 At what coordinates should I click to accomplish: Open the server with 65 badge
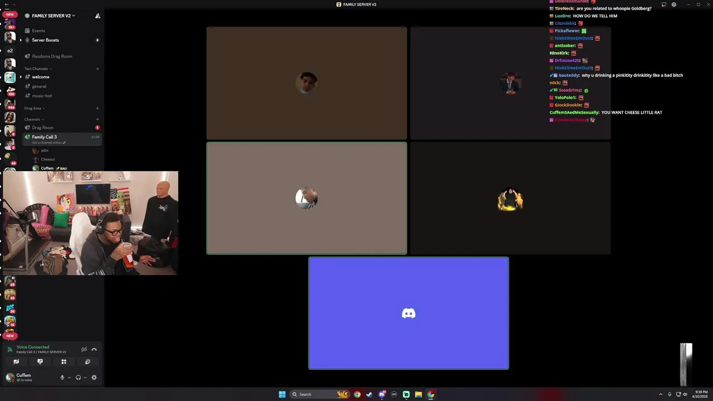9,281
